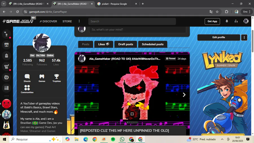Open the red smiley community in sidebar
Image resolution: width=254 pixels, height=143 pixels.
6,104
